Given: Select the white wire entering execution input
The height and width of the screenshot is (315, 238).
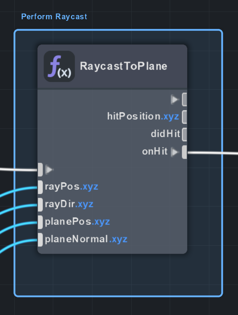Looking at the screenshot, I should pos(17,170).
